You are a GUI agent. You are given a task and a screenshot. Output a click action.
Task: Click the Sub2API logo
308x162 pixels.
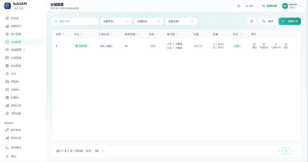(x=8, y=6)
